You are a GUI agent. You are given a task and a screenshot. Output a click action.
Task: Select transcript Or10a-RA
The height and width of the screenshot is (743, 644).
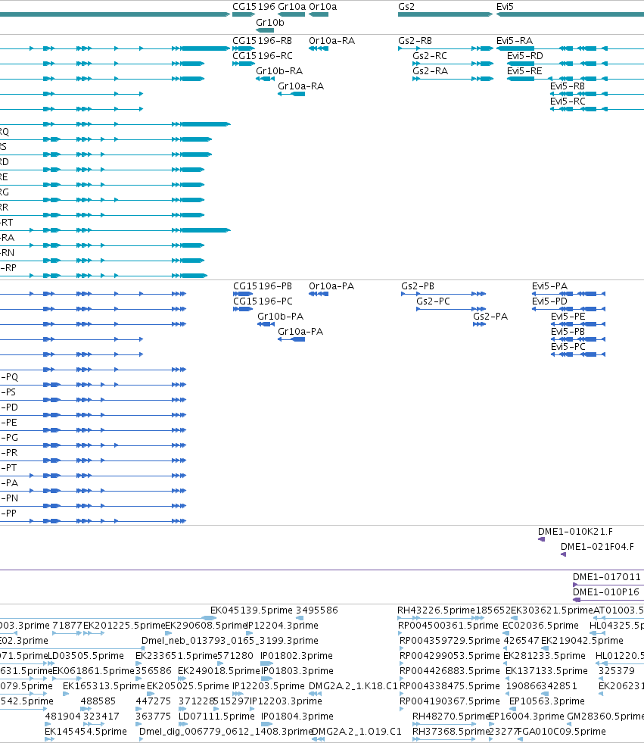coord(332,41)
